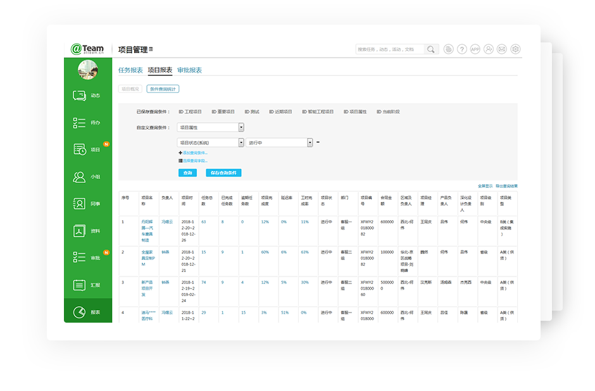This screenshot has height=391, width=595.
Task: Open the 动态 (Activity) sidebar icon
Action: (x=87, y=96)
